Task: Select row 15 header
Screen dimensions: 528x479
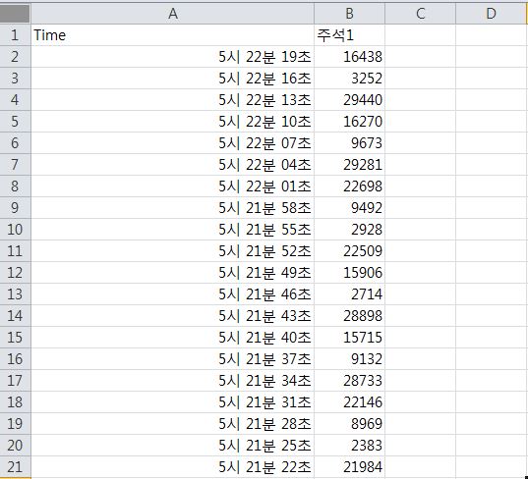Action: 15,338
